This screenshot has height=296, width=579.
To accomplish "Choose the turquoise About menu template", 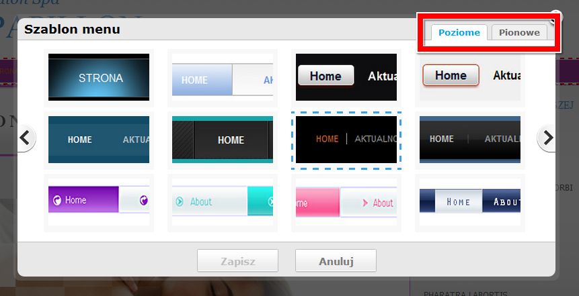I will [x=223, y=202].
